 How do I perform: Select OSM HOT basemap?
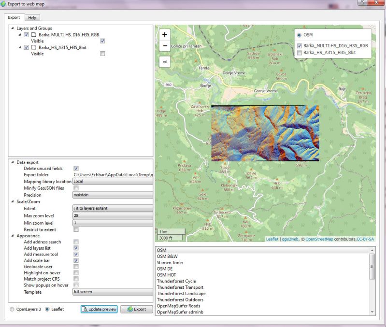point(262,275)
